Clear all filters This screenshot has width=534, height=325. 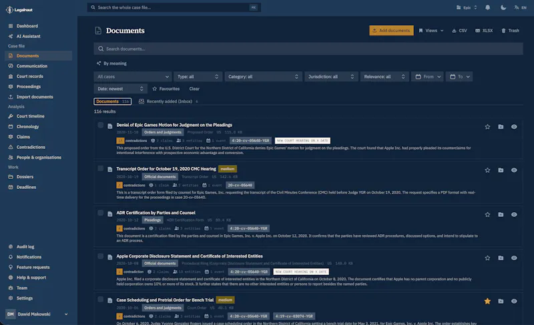[x=194, y=89]
